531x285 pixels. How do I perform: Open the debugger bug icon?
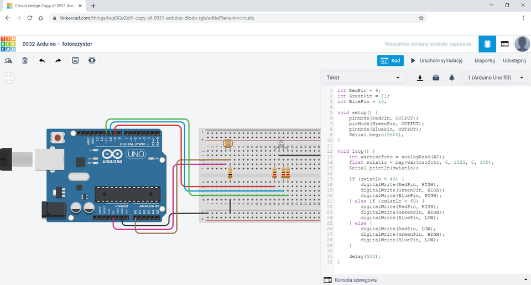452,77
